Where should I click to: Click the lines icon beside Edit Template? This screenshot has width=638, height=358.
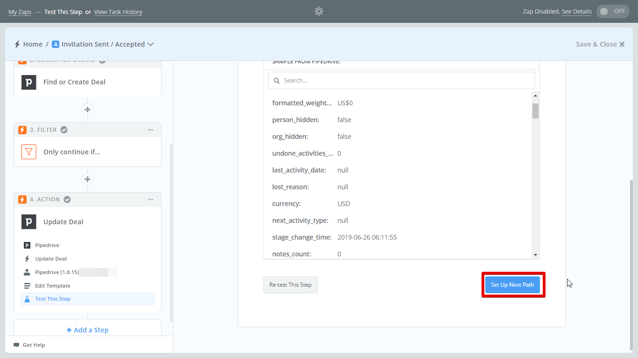point(27,286)
